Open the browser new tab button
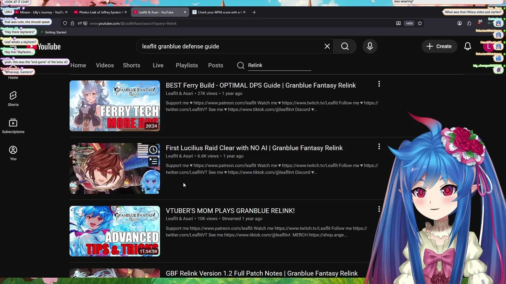Screen dimensions: 506x284 (254, 12)
